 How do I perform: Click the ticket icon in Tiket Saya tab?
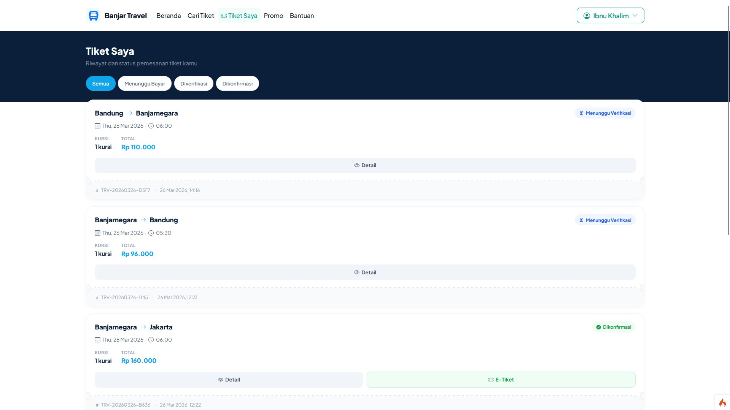coord(224,16)
